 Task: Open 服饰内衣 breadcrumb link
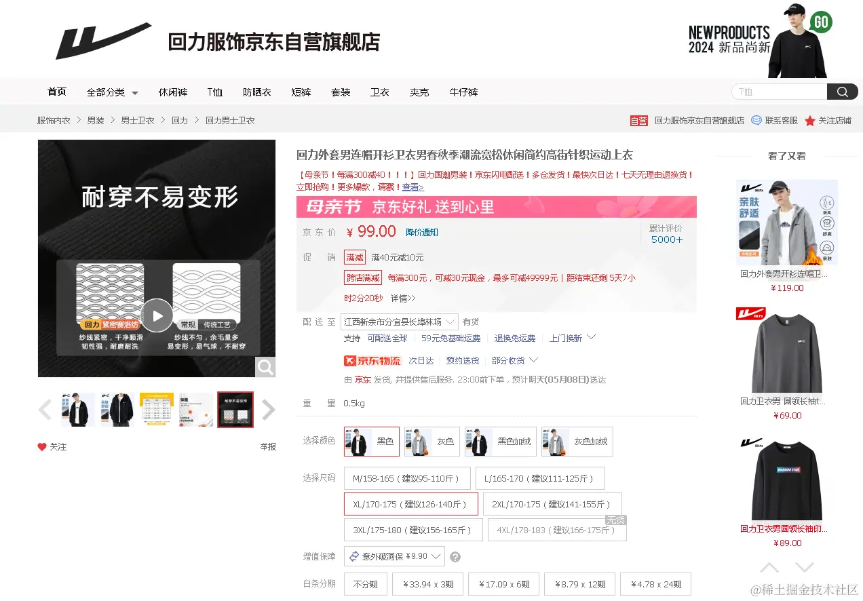tap(54, 121)
